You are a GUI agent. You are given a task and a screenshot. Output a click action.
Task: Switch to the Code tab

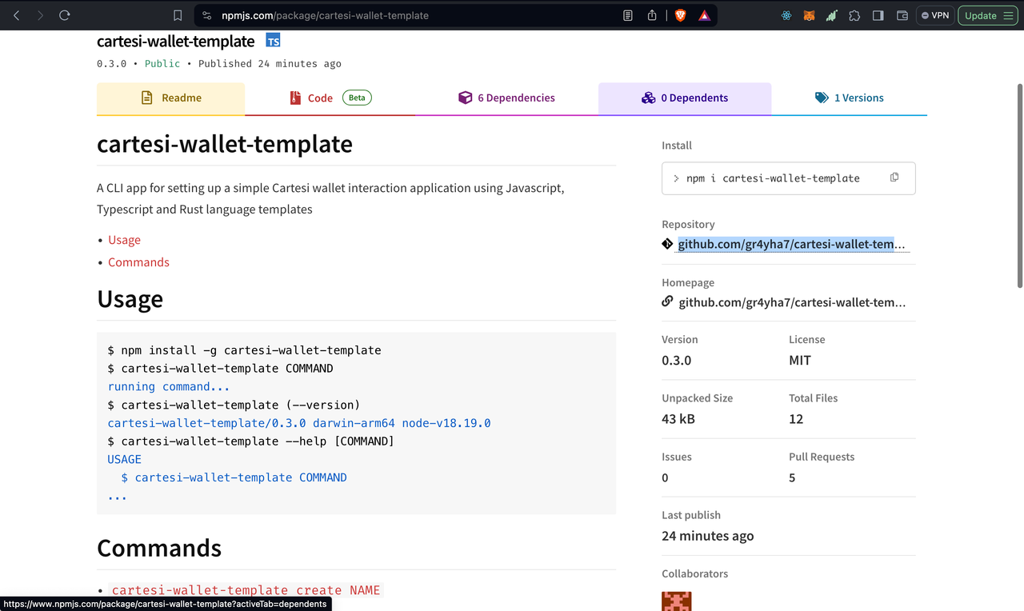330,98
